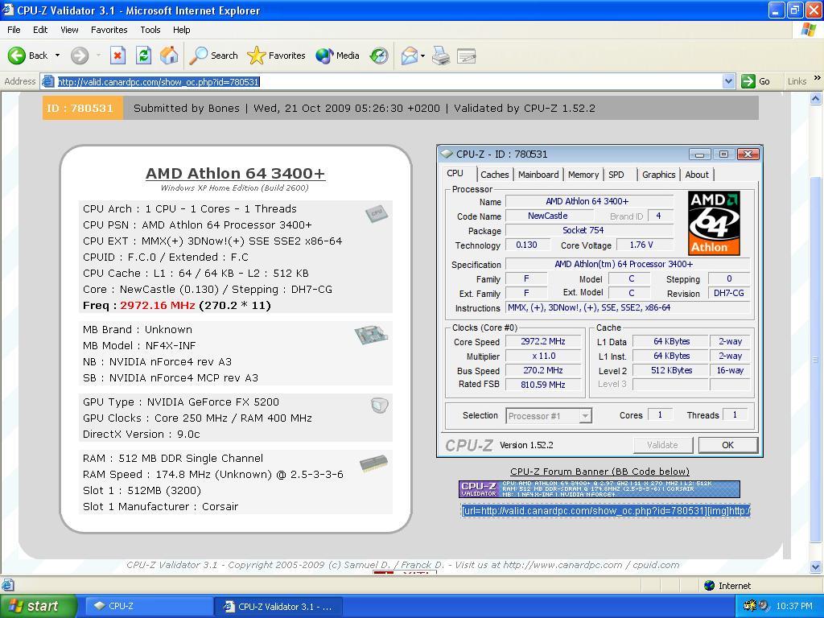Image resolution: width=824 pixels, height=618 pixels.
Task: Switch to the Mainboard tab
Action: [x=538, y=175]
